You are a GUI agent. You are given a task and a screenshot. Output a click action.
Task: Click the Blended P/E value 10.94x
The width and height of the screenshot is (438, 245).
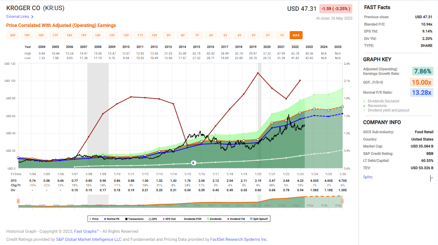[426, 24]
